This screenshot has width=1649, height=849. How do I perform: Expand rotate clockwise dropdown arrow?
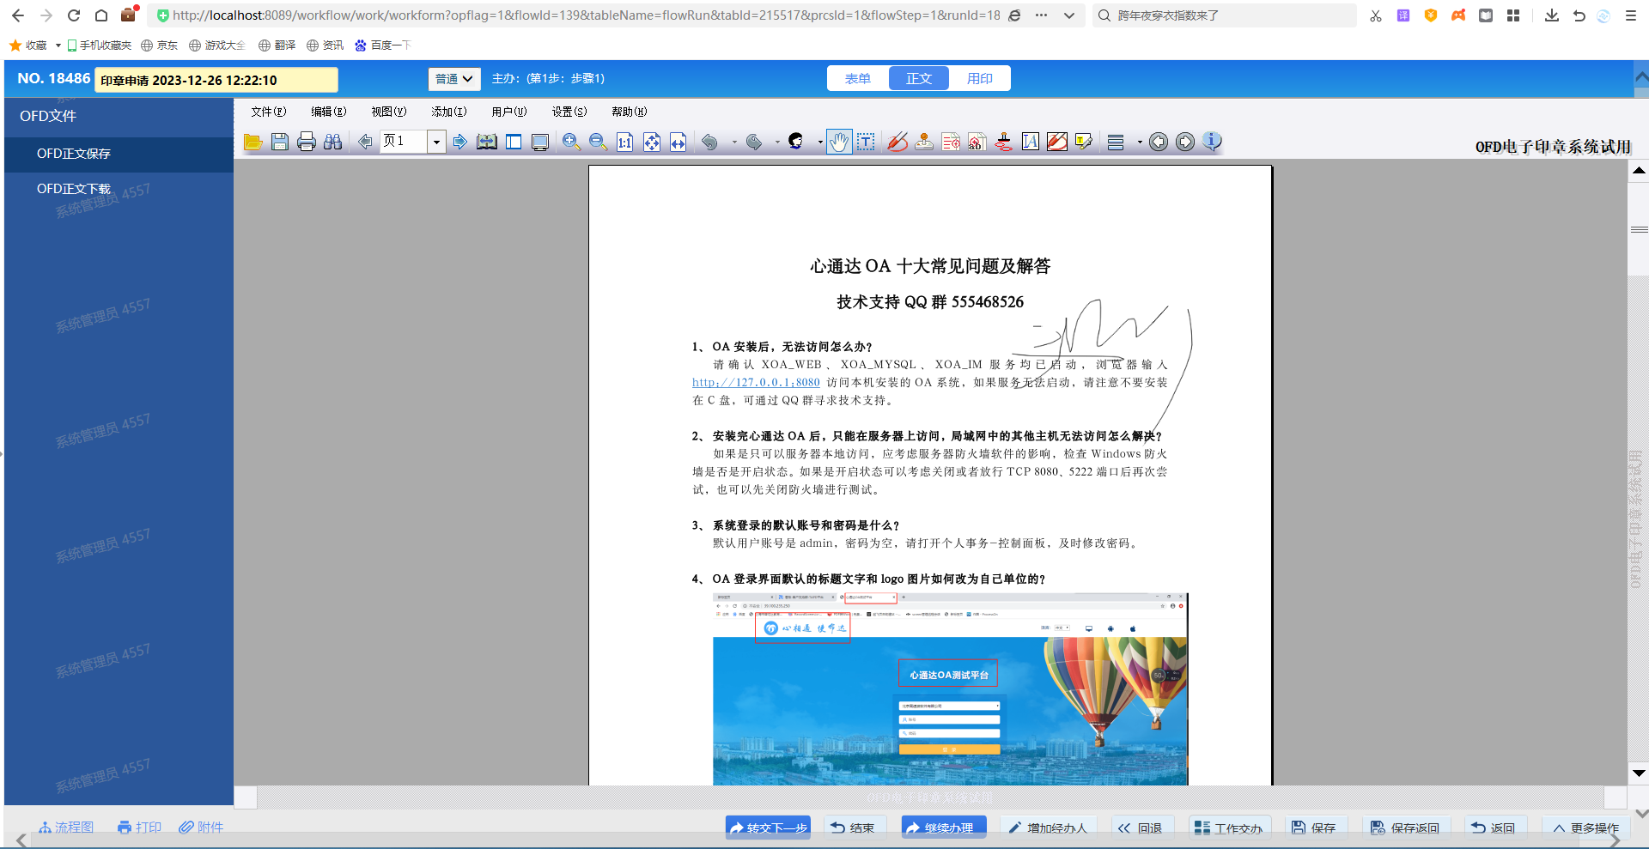pos(777,143)
